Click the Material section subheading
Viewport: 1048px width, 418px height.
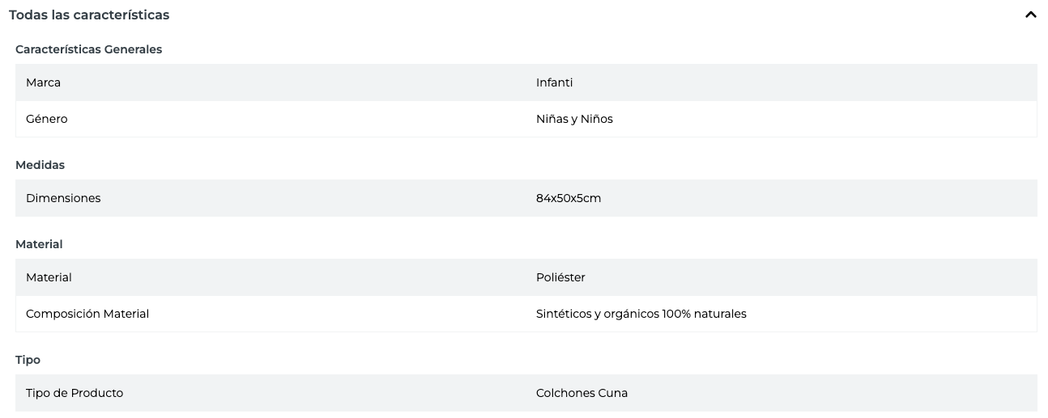(x=39, y=244)
